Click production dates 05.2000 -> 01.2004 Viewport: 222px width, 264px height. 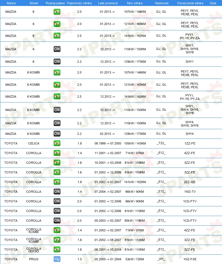pos(108,259)
